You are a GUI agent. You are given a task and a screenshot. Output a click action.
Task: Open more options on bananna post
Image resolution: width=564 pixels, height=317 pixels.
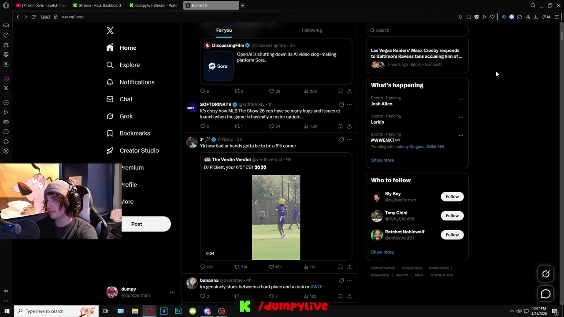coord(349,280)
